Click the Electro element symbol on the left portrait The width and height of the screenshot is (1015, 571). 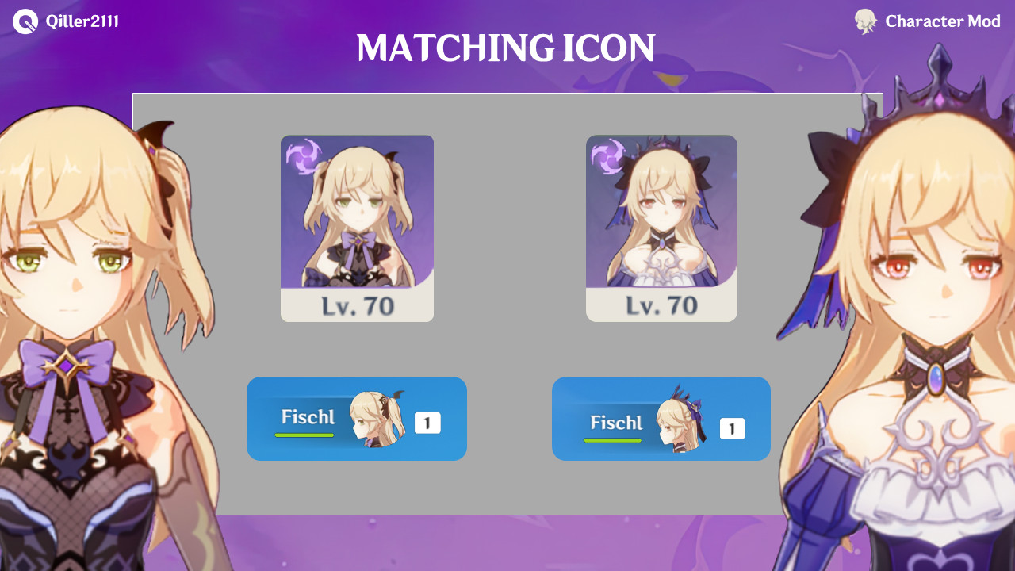pos(301,155)
